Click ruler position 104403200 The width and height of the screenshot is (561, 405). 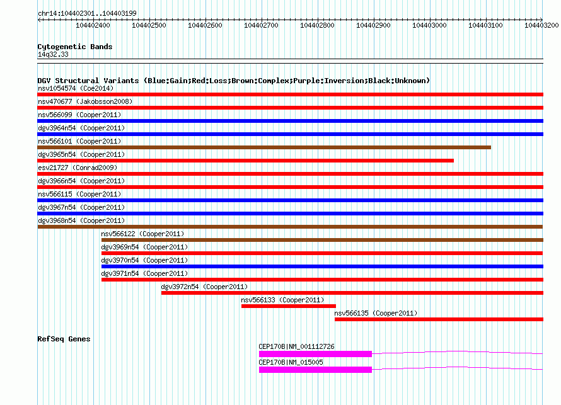[x=541, y=25]
